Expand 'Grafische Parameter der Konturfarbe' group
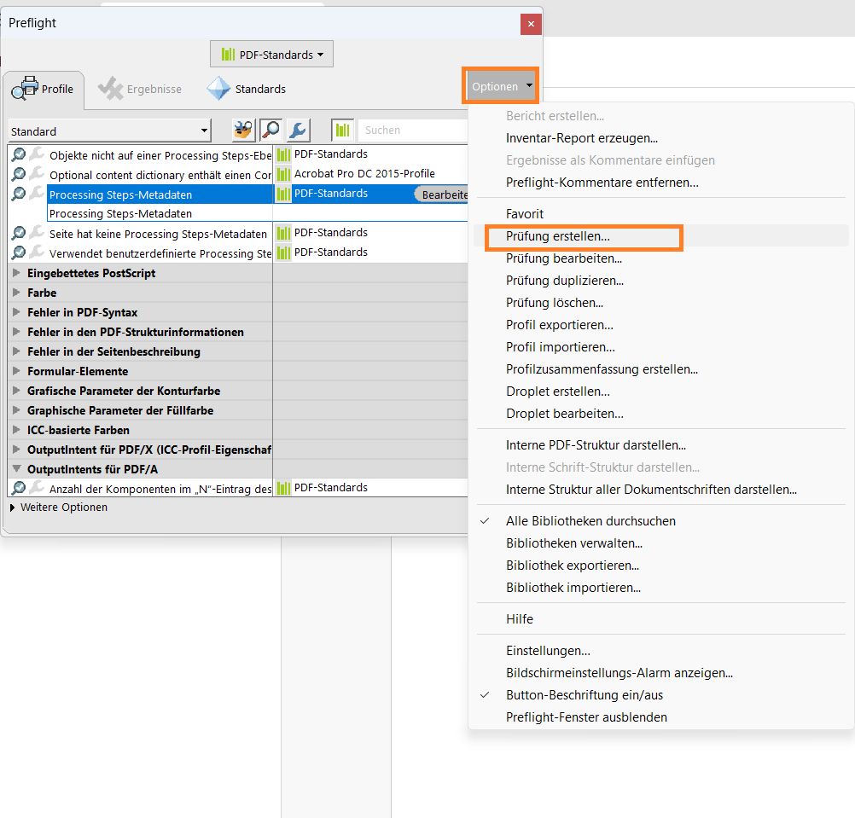This screenshot has width=855, height=818. coord(16,390)
